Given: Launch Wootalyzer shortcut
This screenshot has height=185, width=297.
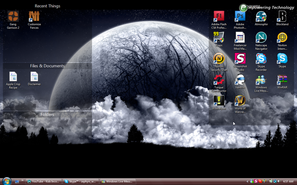Looking at the screenshot, I should pyautogui.click(x=219, y=103).
